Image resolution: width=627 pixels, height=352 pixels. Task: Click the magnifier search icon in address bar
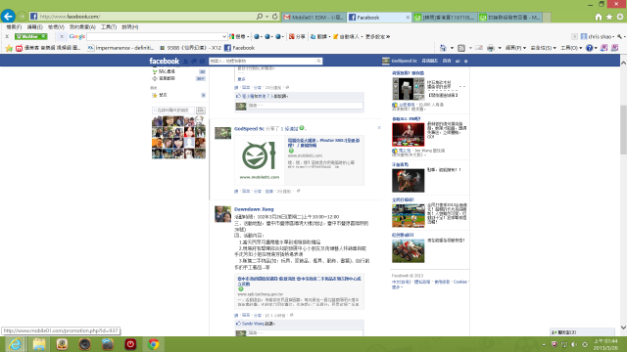[259, 17]
